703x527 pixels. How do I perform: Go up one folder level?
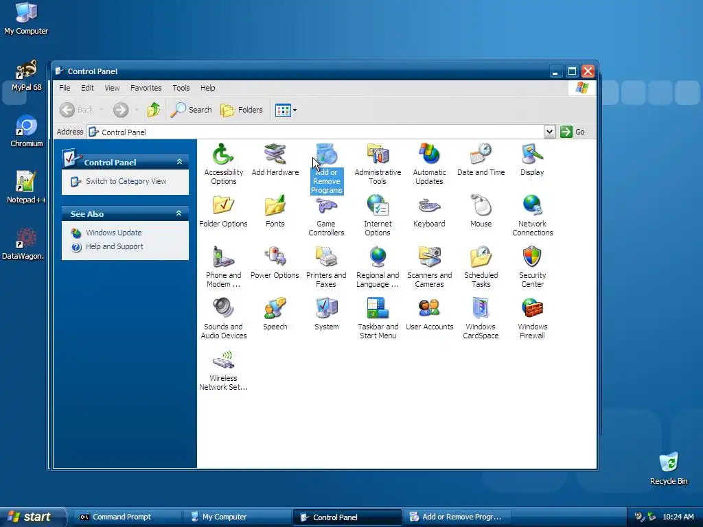click(x=154, y=110)
